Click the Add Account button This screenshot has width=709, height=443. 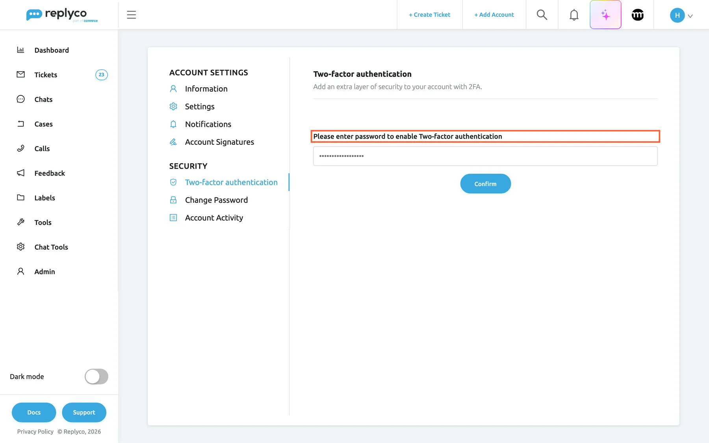[494, 15]
